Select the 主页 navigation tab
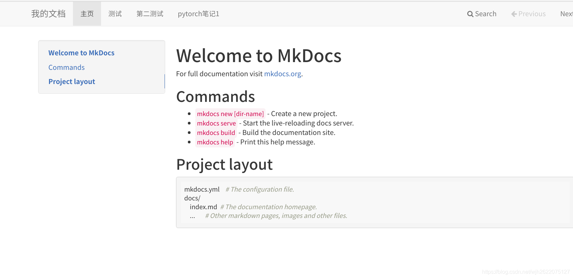Image resolution: width=573 pixels, height=278 pixels. 87,14
